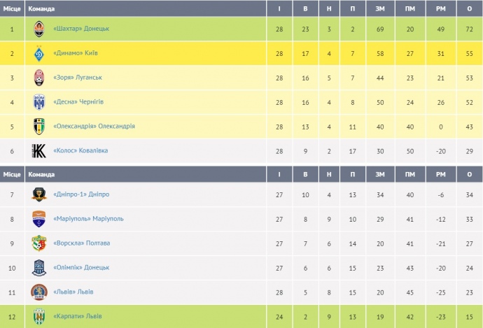This screenshot has width=483, height=328.
Task: Open the «Динамо» Київ team link
Action: (76, 53)
